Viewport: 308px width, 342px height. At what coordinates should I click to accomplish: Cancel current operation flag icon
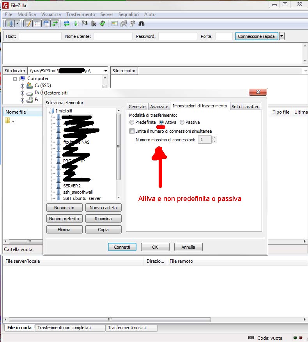85,23
